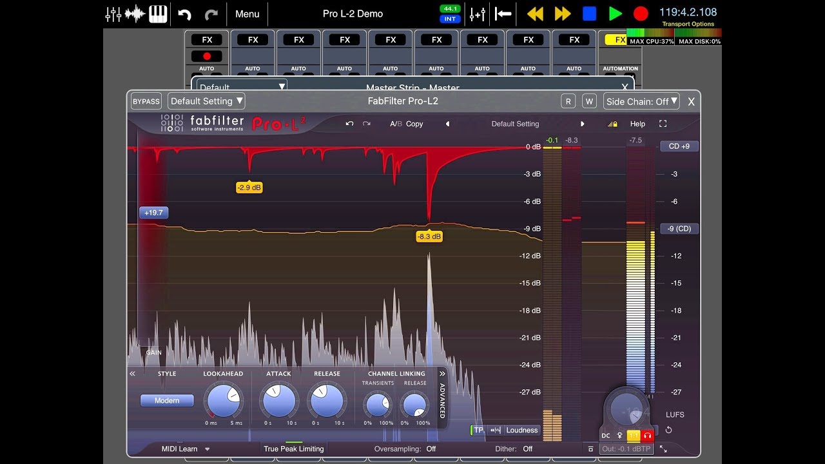
Task: Adjust channel linking Transients knob
Action: [377, 405]
